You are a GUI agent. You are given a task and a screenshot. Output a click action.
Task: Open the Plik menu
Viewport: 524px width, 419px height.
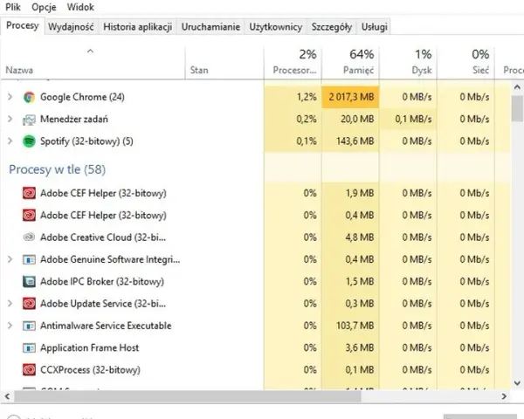pyautogui.click(x=13, y=7)
